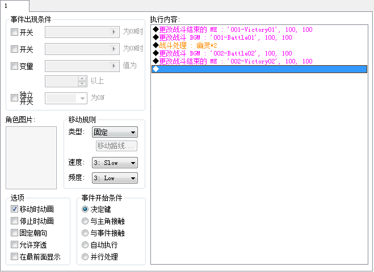
Task: Expand the 独立开关 letter dropdown
Action: 66,98
